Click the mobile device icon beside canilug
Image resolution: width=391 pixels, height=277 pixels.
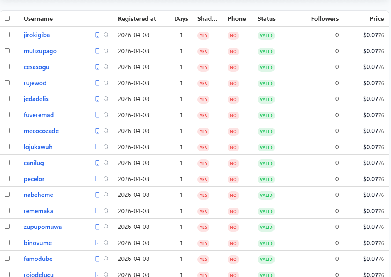click(97, 163)
